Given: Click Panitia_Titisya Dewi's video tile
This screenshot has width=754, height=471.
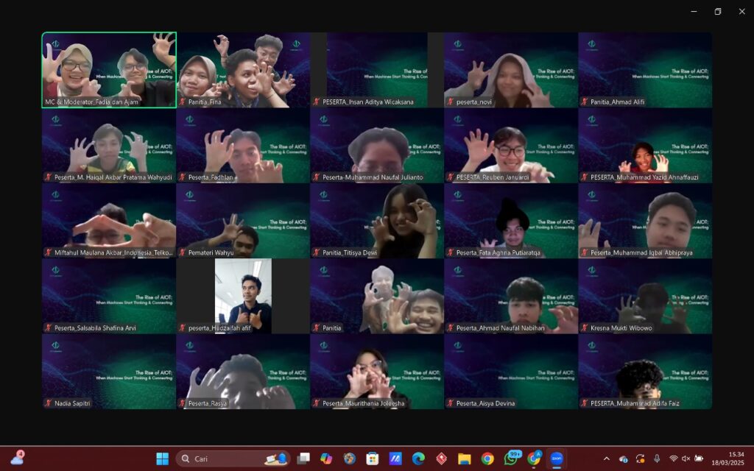Looking at the screenshot, I should point(376,221).
